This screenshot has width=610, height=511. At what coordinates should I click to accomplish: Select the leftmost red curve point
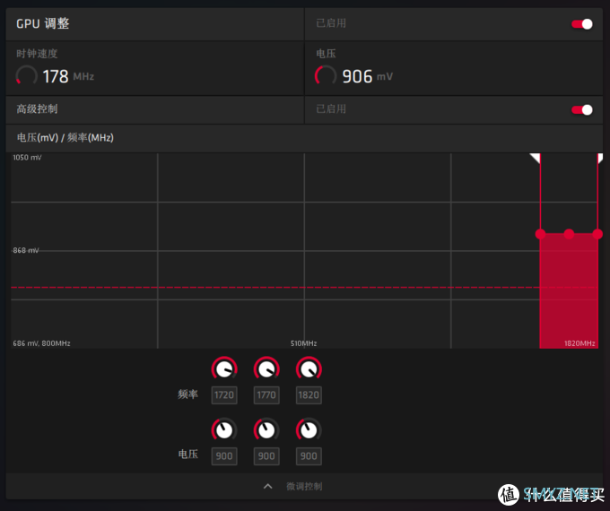(540, 234)
